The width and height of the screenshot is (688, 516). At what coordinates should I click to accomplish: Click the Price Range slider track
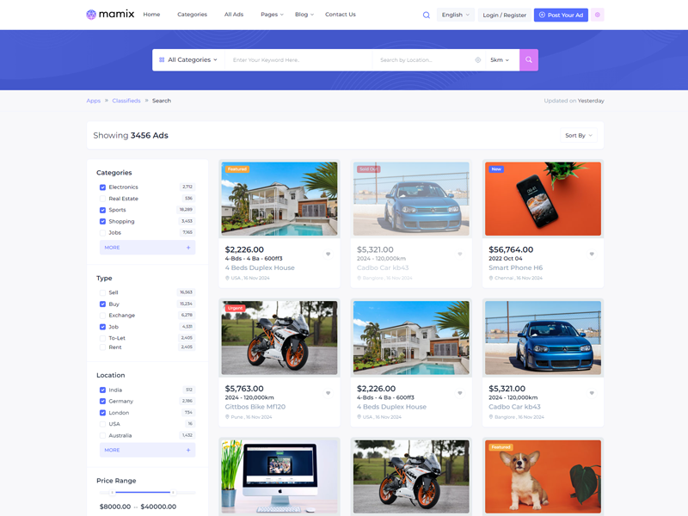(x=144, y=492)
